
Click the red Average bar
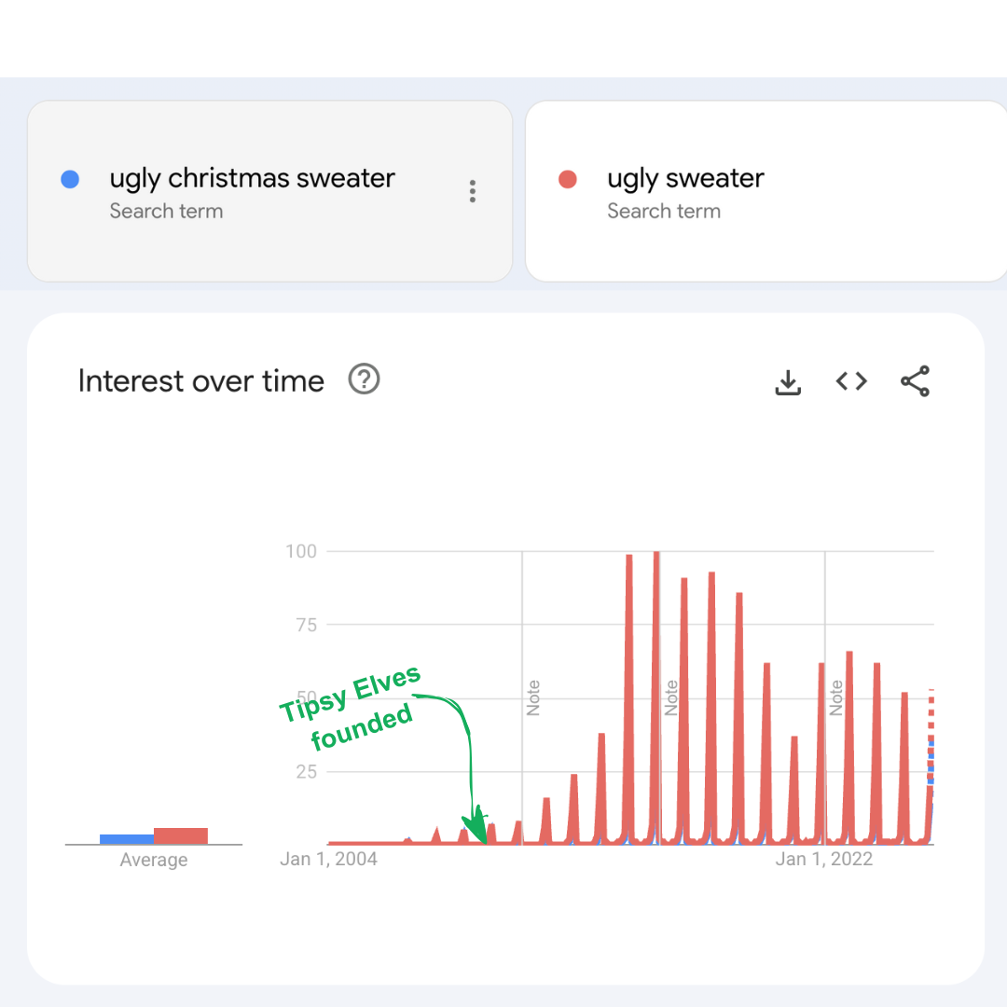coord(181,836)
